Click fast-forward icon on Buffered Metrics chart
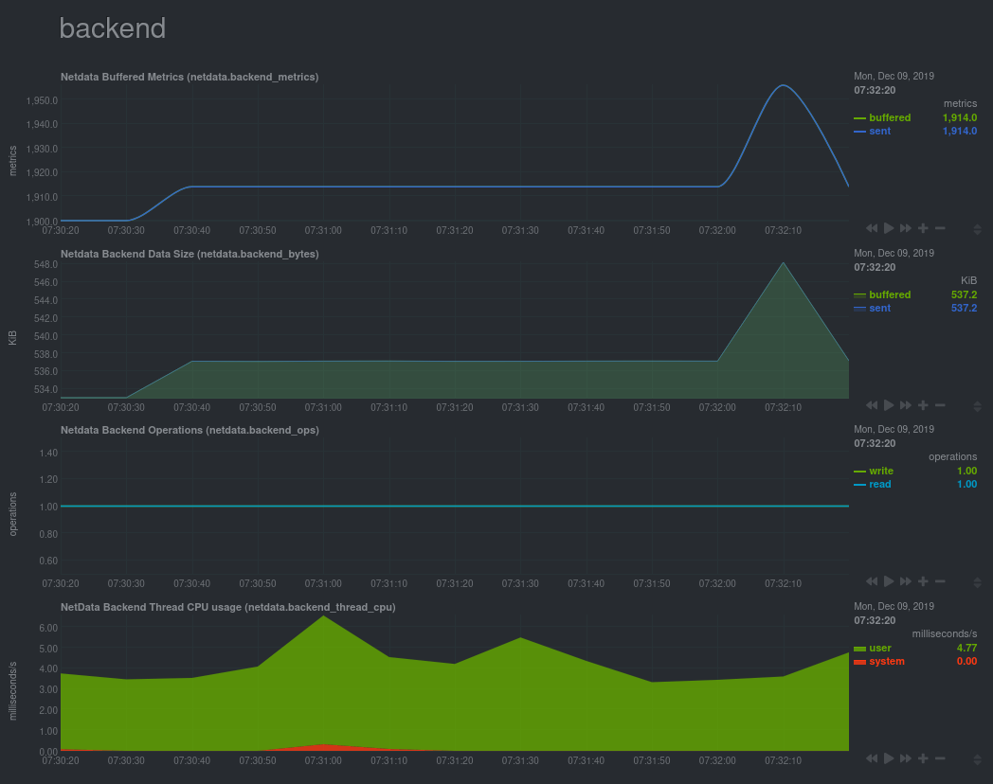 (x=906, y=228)
